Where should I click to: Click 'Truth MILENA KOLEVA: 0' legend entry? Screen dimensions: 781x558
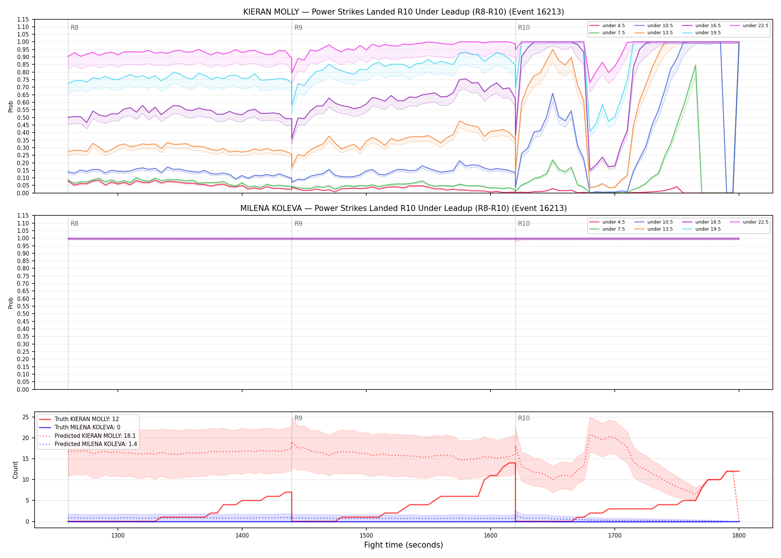[80, 427]
